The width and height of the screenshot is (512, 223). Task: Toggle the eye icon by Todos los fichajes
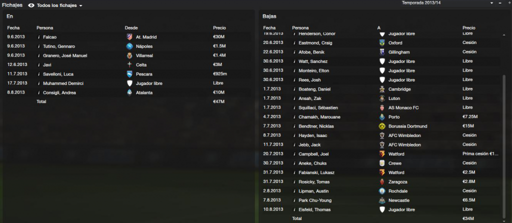(x=31, y=5)
